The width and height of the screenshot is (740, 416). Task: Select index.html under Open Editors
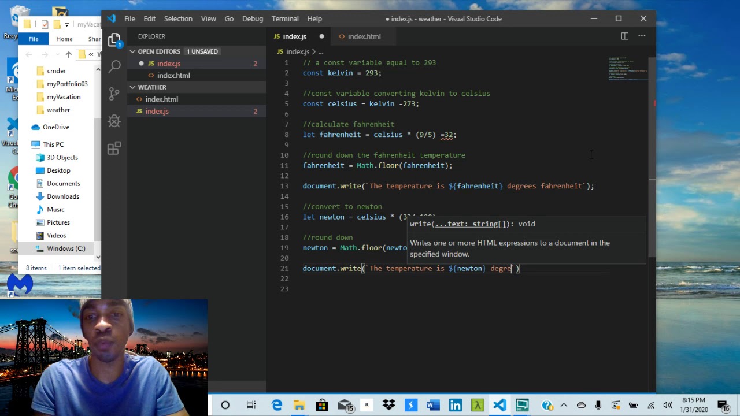(197, 76)
